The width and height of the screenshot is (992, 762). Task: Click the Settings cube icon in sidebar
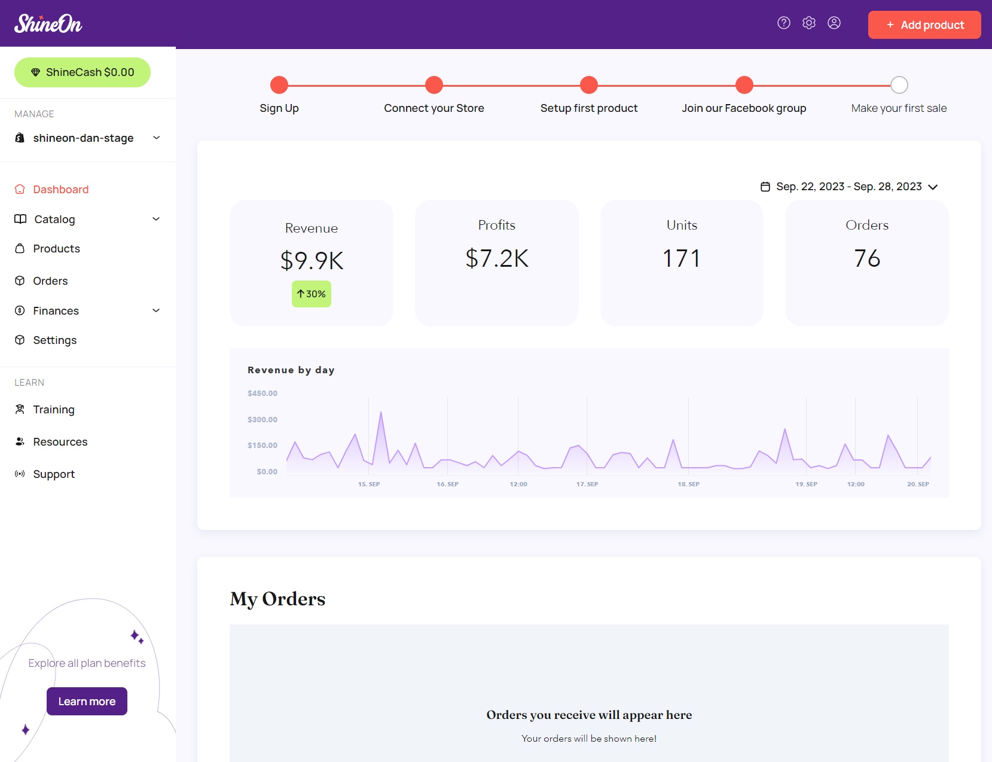coord(20,340)
